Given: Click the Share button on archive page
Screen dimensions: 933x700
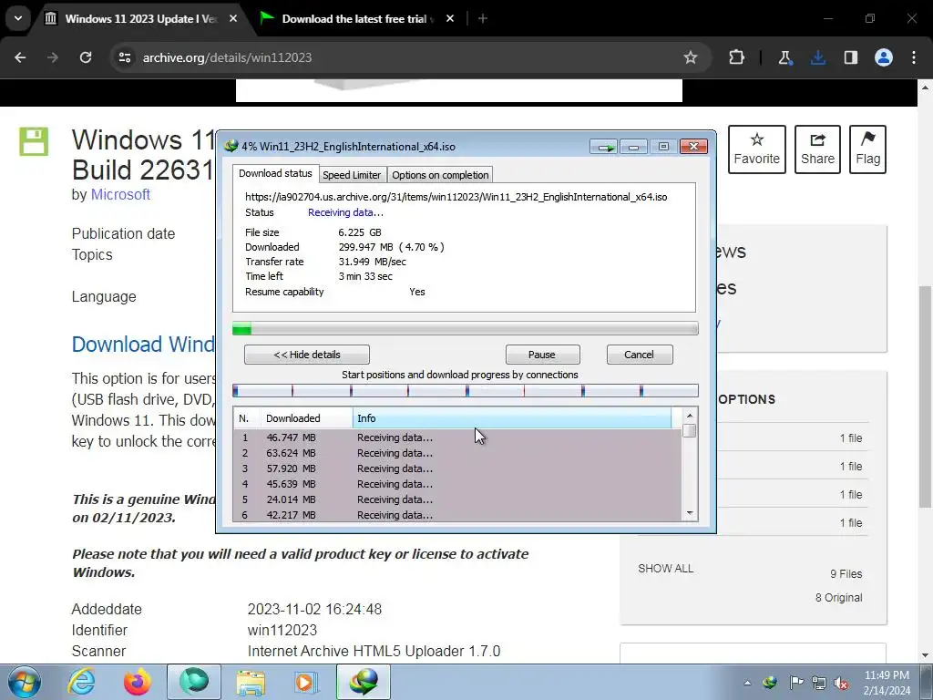Looking at the screenshot, I should (x=817, y=149).
